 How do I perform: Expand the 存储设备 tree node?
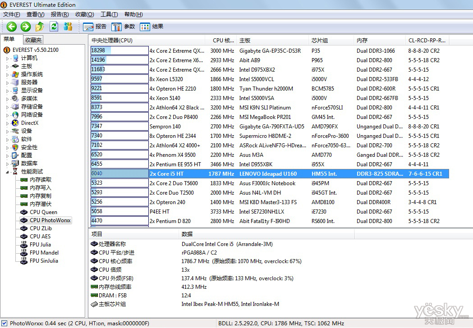click(7, 107)
